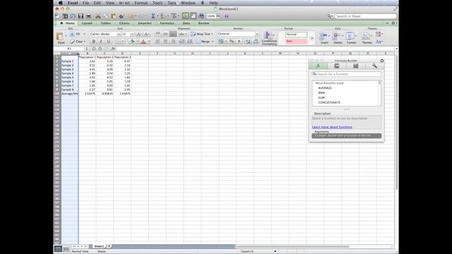Viewport: 452px width, 254px height.
Task: Open the Apple menu
Action: tap(61, 3)
